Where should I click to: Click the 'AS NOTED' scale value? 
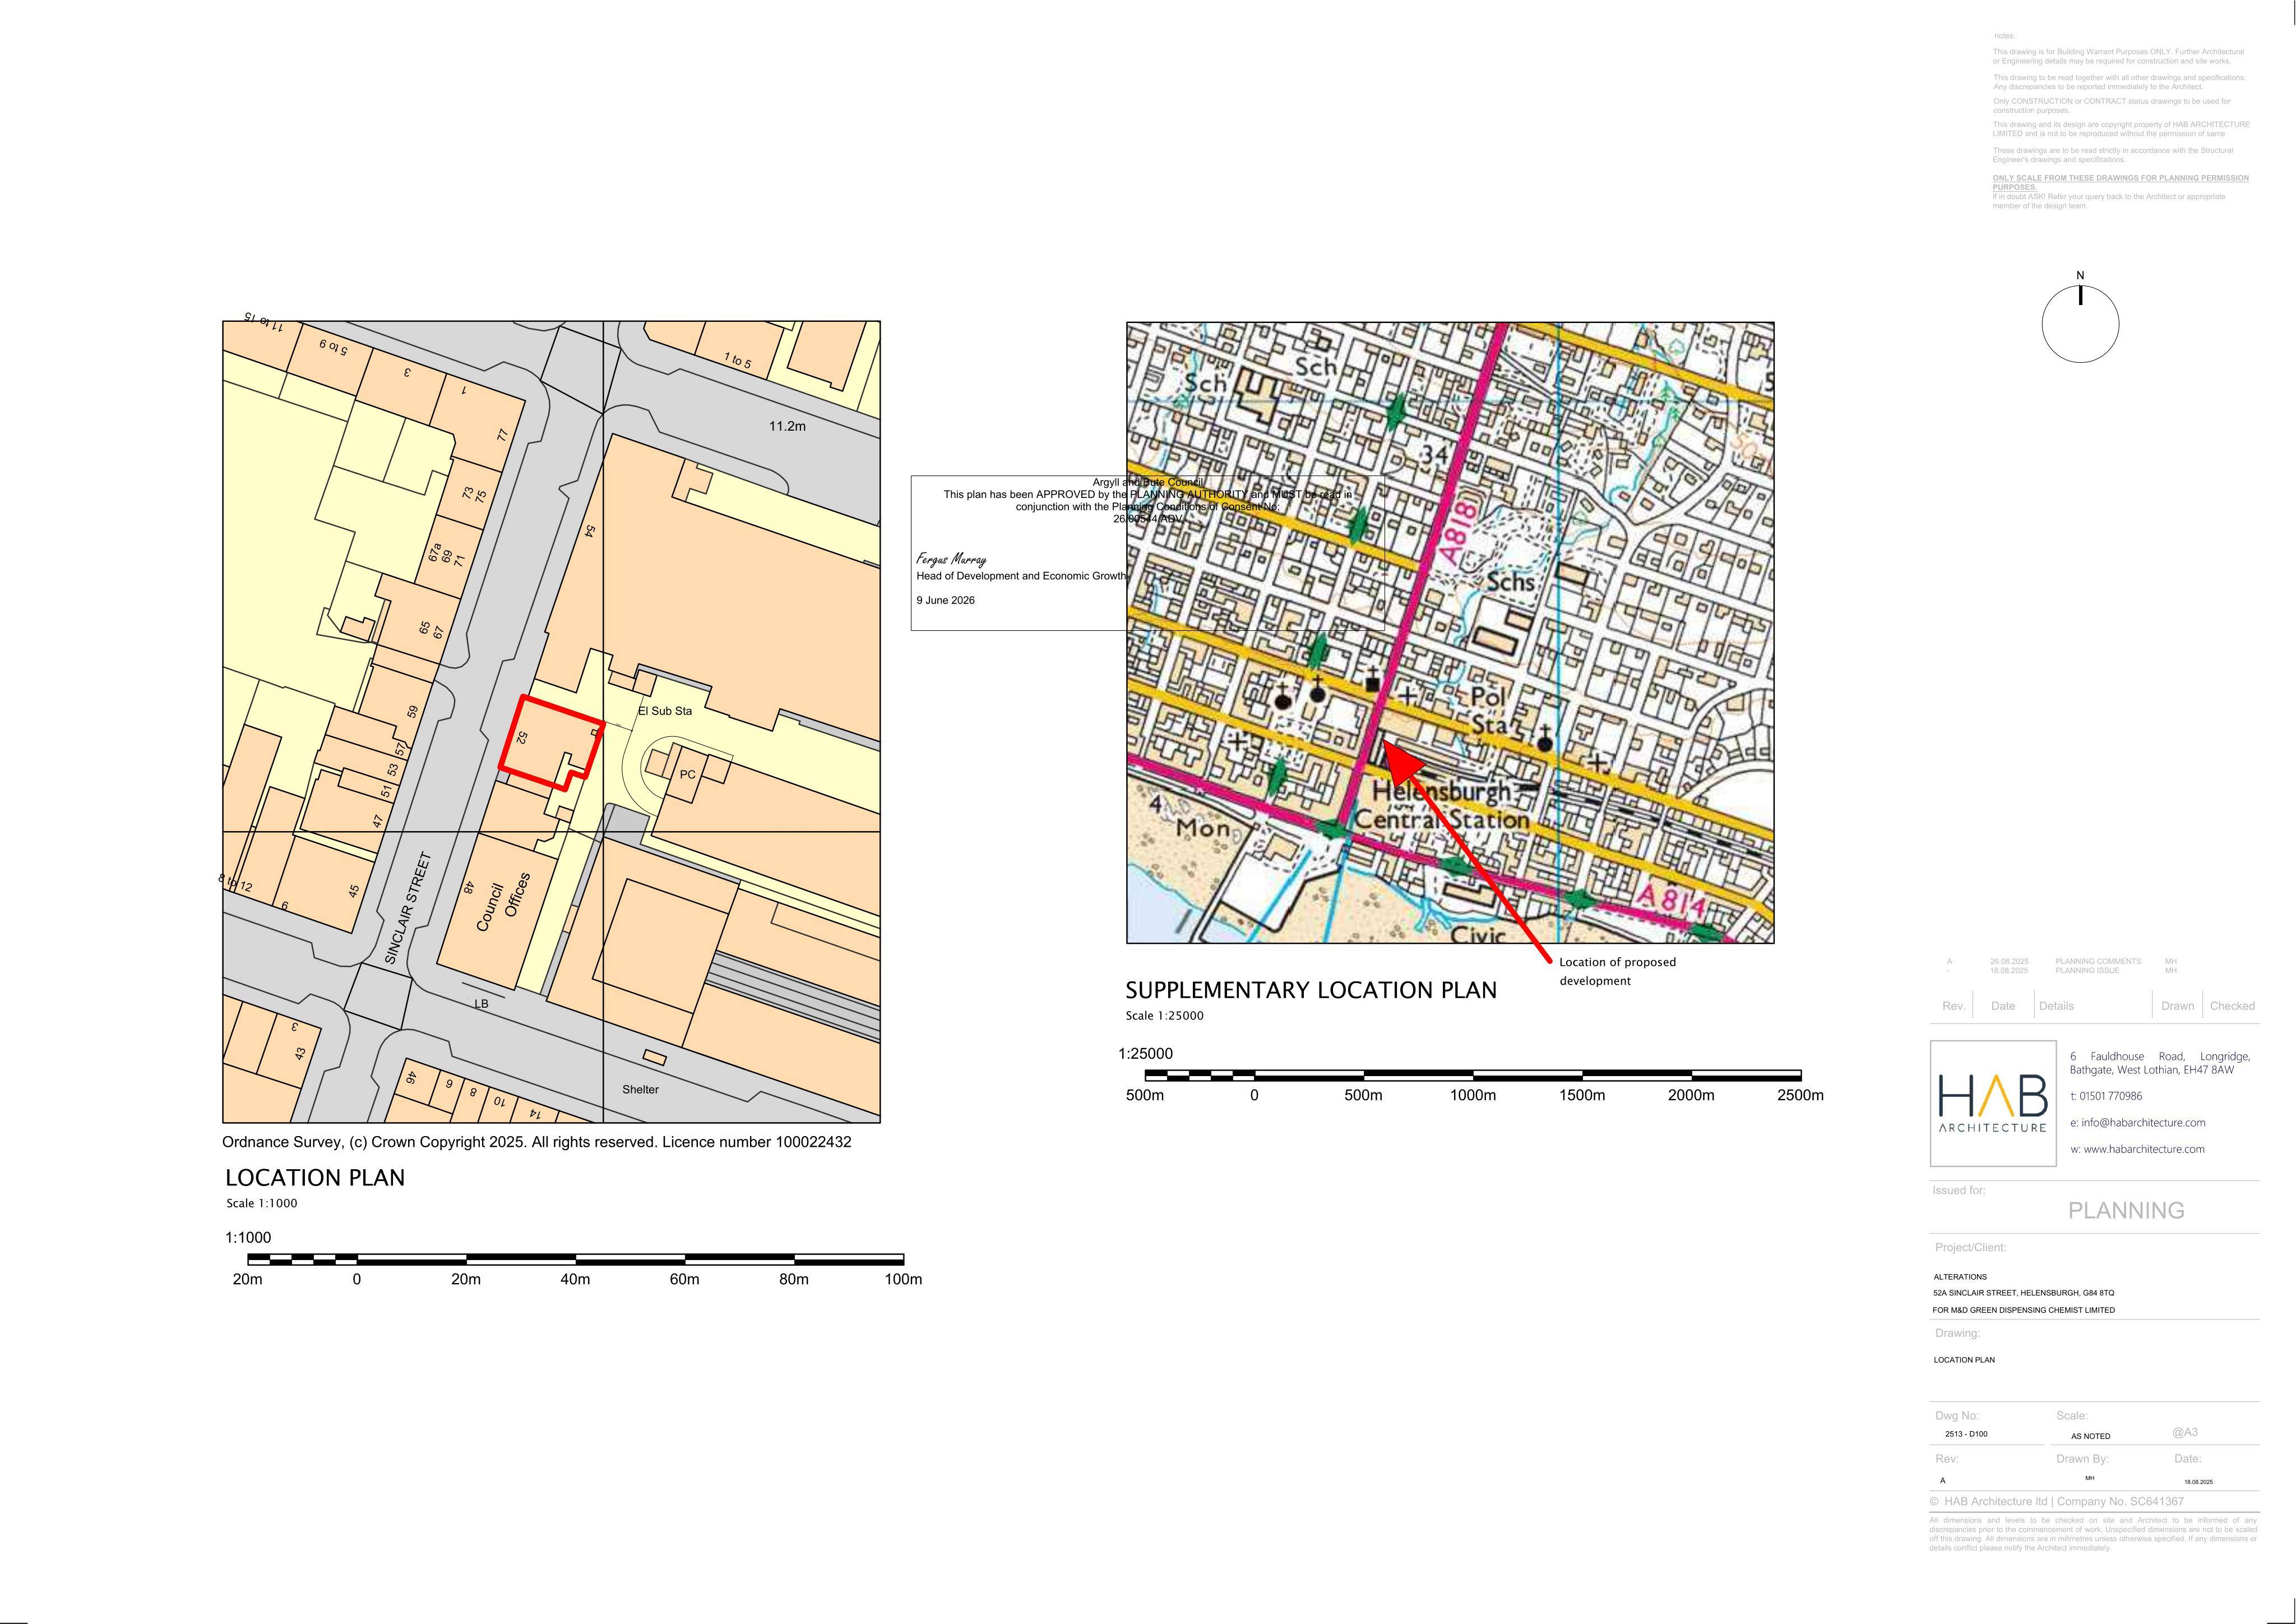tap(2090, 1436)
